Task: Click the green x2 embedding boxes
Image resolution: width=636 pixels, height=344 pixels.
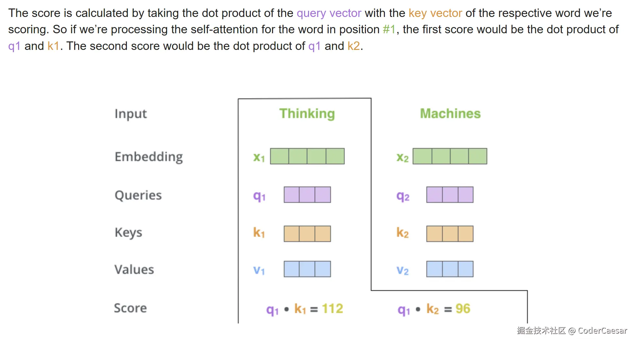Action: pos(450,156)
